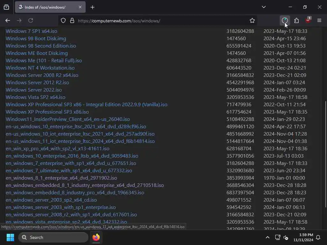
Task: Click the date 2024-Nov-04 17:28
Action: (x=285, y=134)
